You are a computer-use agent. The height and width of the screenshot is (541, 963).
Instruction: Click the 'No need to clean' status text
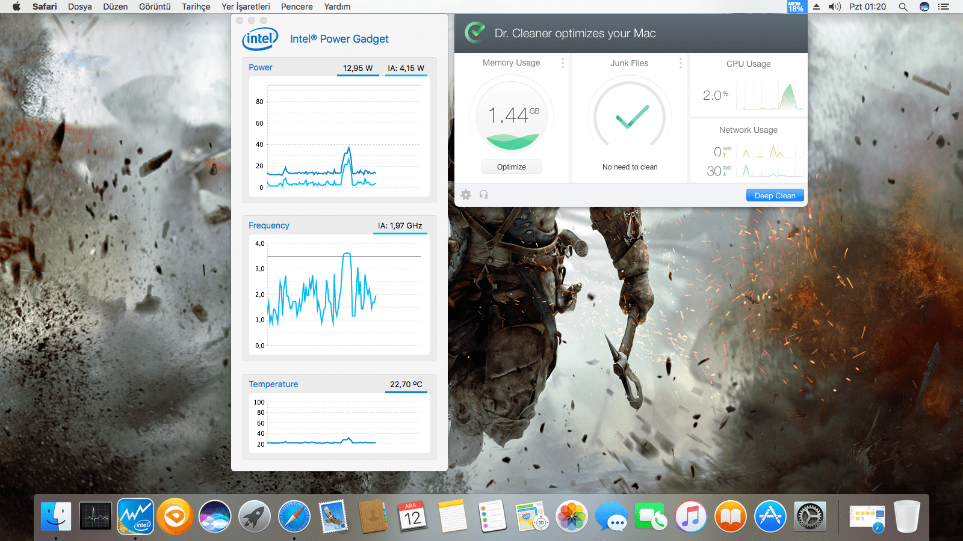pos(630,167)
